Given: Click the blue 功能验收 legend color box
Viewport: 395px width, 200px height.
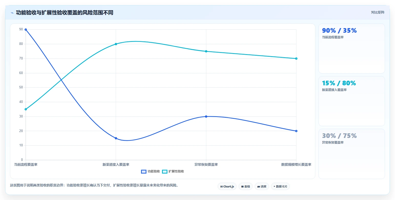Looking at the screenshot, I should point(144,171).
